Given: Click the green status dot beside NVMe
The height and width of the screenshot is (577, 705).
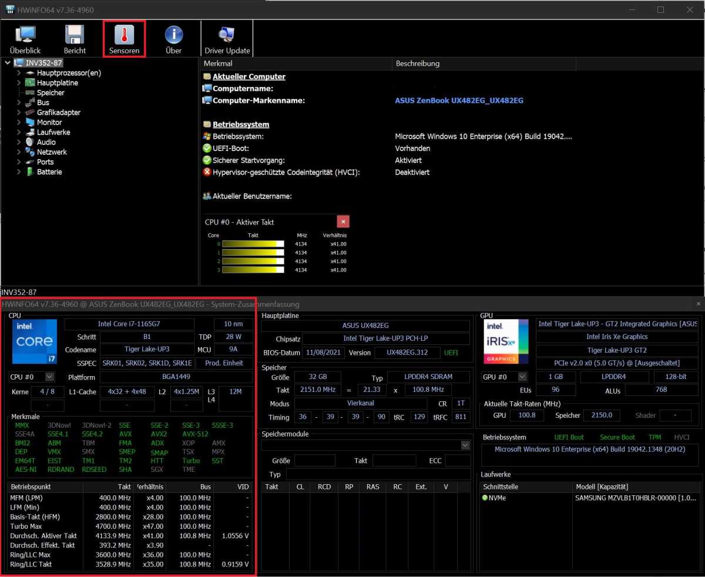Looking at the screenshot, I should [x=485, y=498].
